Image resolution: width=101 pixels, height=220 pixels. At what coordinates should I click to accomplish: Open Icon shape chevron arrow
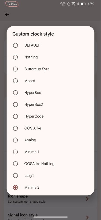[87, 199]
